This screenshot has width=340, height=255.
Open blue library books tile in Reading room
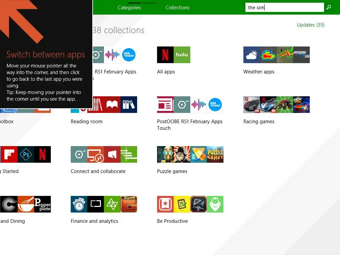tap(129, 105)
